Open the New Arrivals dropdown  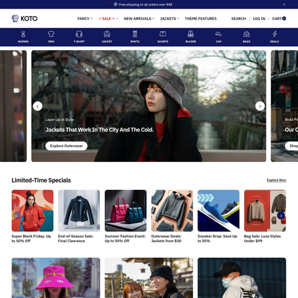point(139,19)
